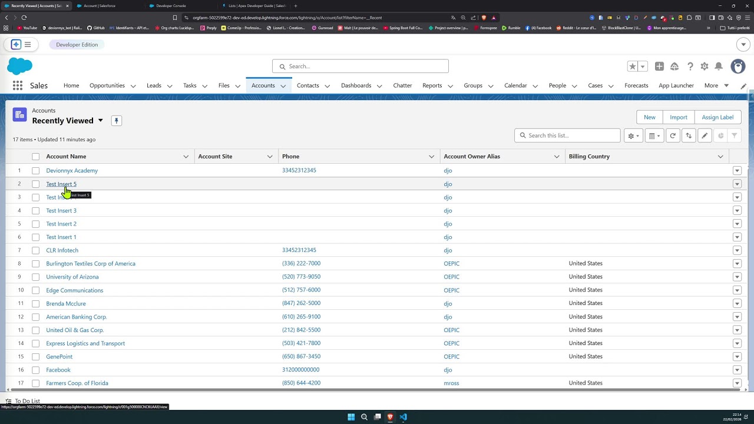Open Windows Start button
Screen dimensions: 754x424
(351, 417)
